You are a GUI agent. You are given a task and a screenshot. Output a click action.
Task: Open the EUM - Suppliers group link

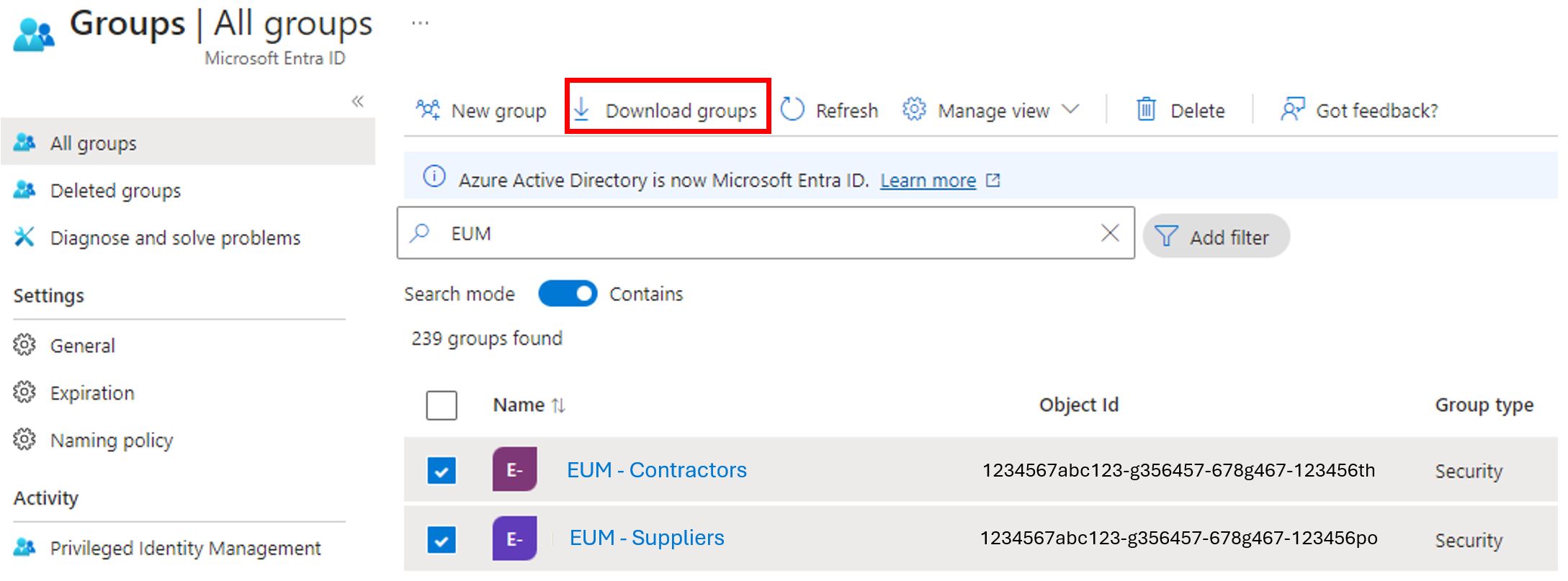[x=647, y=538]
